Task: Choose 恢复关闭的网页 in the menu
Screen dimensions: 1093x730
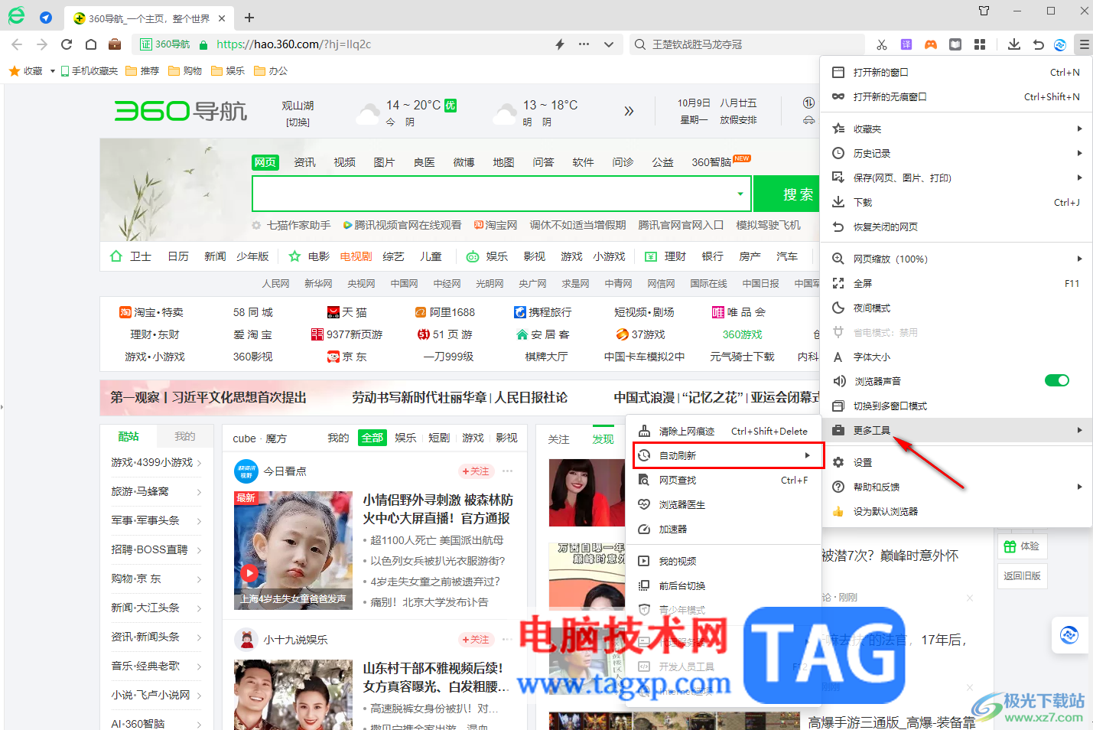Action: pos(956,226)
